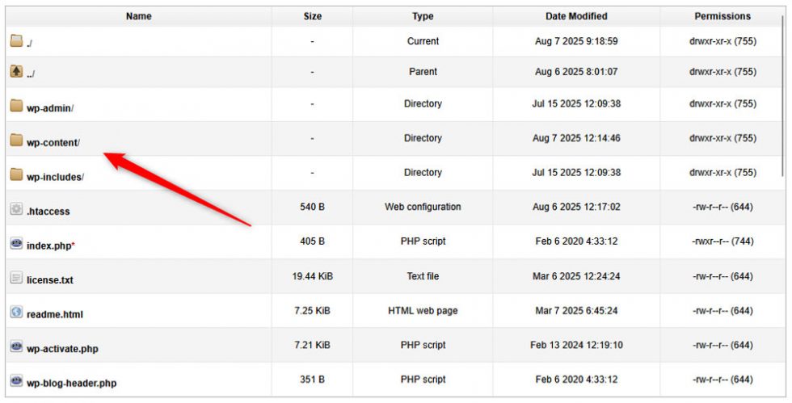Open the current directory ./ folder icon

pos(16,40)
